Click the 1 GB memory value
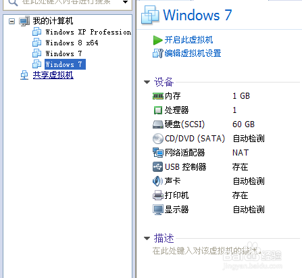The image size is (302, 278). click(241, 96)
